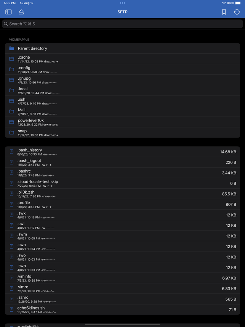Select the echo6klines.sh script icon
The image size is (245, 327).
(12, 309)
